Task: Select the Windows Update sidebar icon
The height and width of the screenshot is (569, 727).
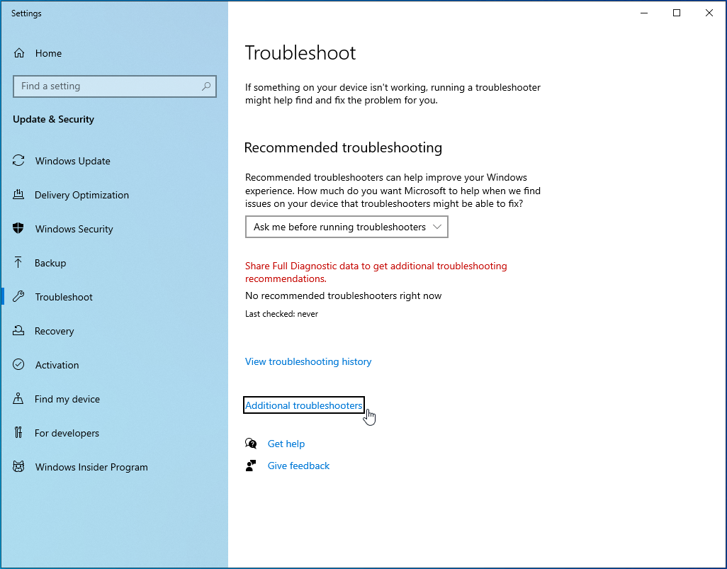Action: tap(18, 161)
